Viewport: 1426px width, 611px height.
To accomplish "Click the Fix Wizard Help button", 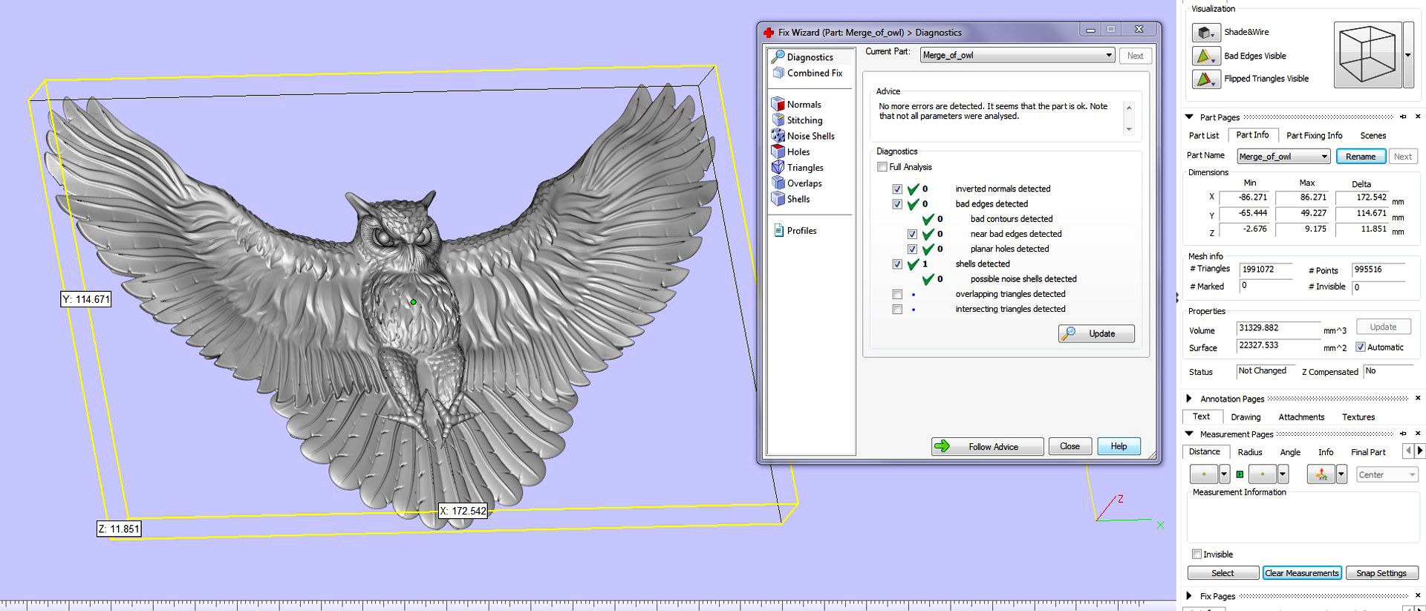I will 1119,446.
